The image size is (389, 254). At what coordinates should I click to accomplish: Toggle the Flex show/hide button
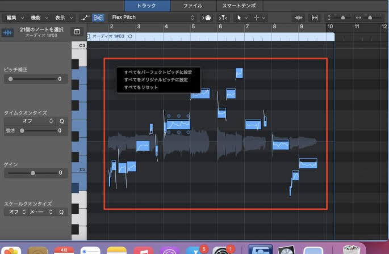98,18
